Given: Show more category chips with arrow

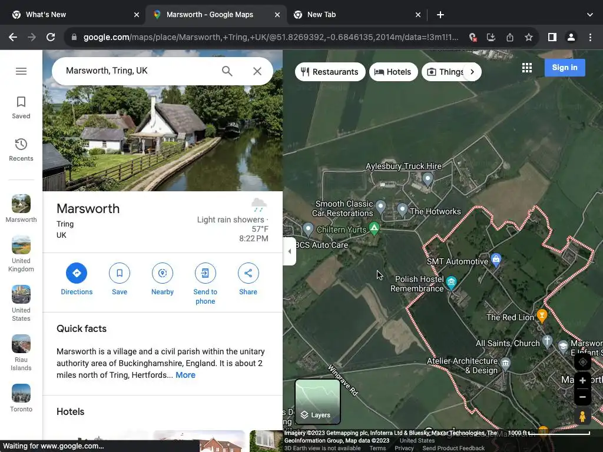Looking at the screenshot, I should 472,72.
